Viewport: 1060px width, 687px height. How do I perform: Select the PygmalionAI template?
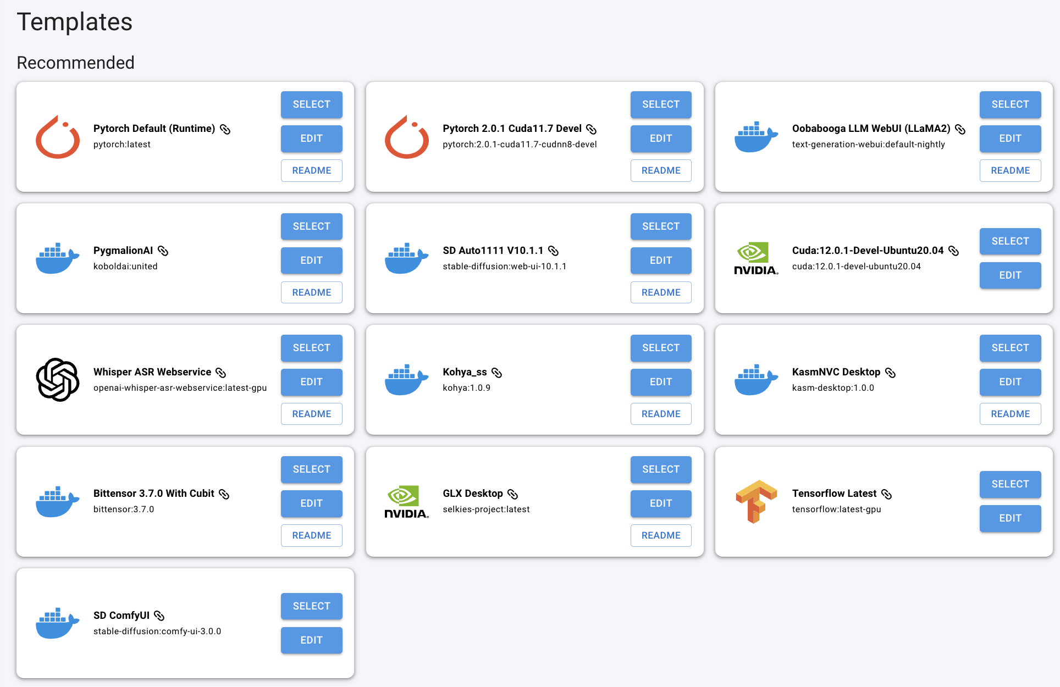pos(311,226)
